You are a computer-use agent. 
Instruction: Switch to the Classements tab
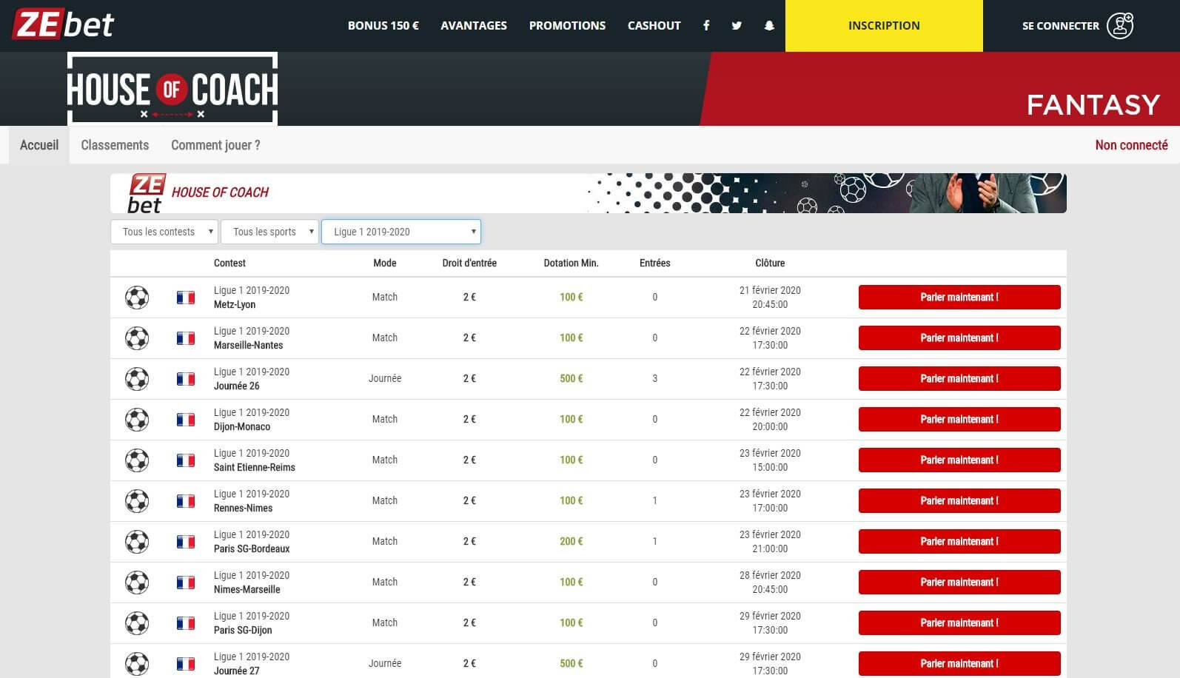tap(115, 145)
